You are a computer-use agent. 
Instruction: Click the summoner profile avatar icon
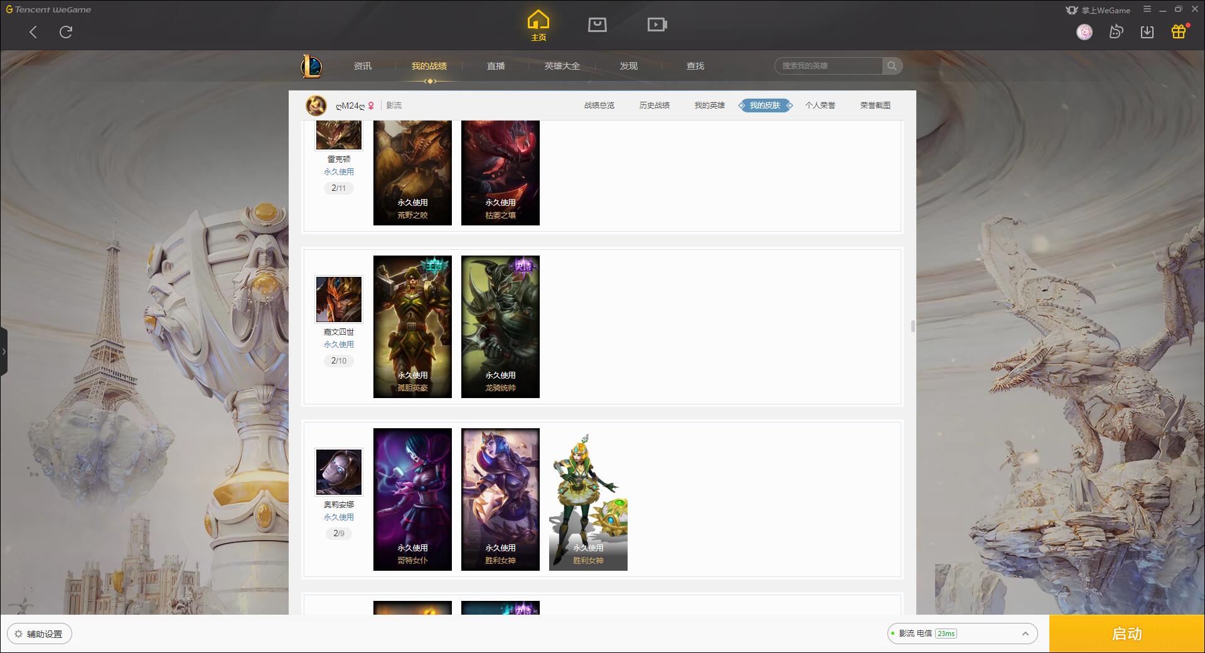click(316, 105)
